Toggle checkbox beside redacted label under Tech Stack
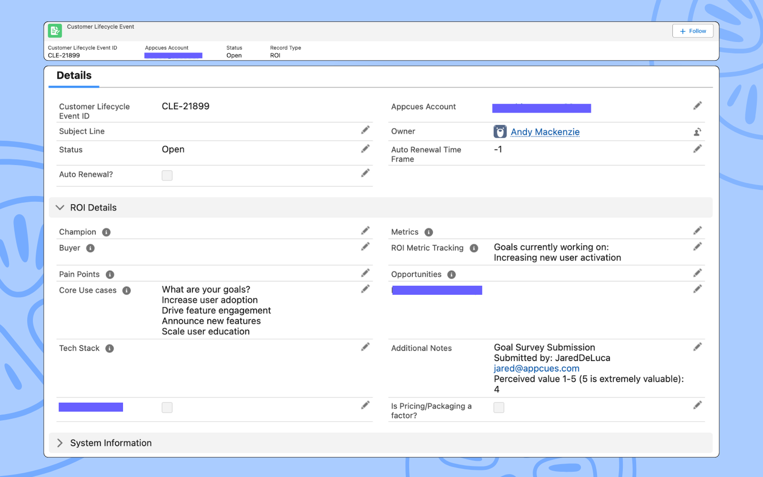Viewport: 763px width, 477px height. (167, 407)
